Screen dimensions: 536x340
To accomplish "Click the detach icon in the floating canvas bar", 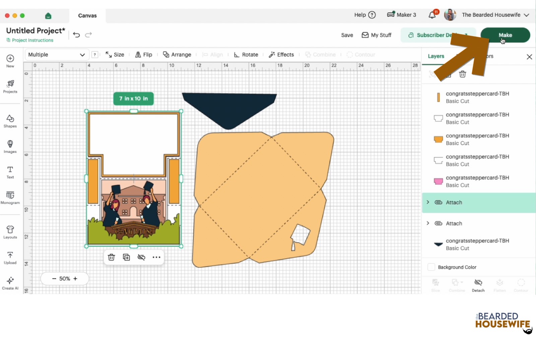I will tap(141, 257).
